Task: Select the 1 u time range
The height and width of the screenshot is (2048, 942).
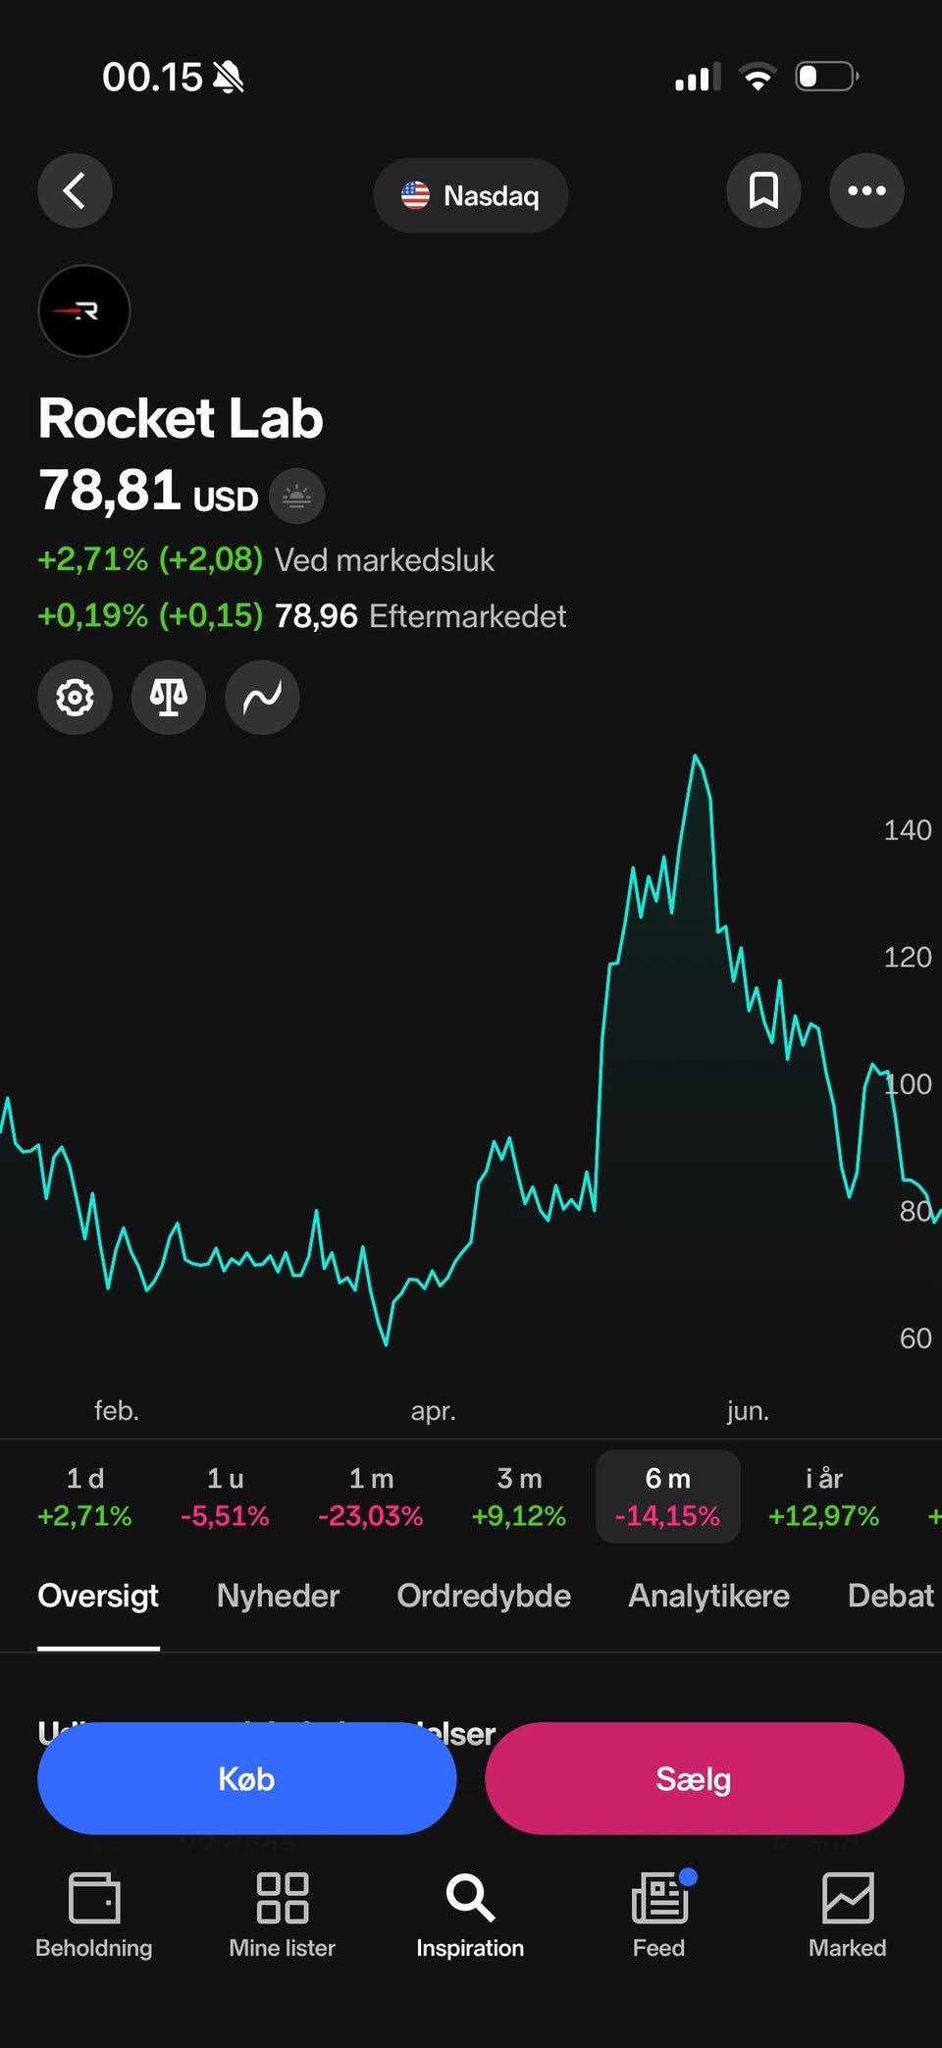Action: (225, 1497)
